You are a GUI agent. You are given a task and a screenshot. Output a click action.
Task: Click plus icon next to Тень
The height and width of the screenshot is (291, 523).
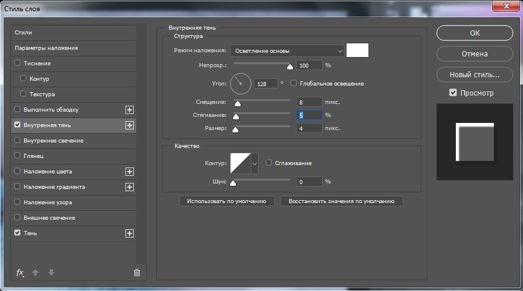pos(130,233)
